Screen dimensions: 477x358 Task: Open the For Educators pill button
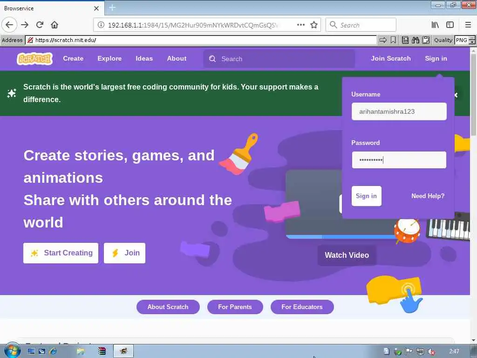pyautogui.click(x=302, y=307)
